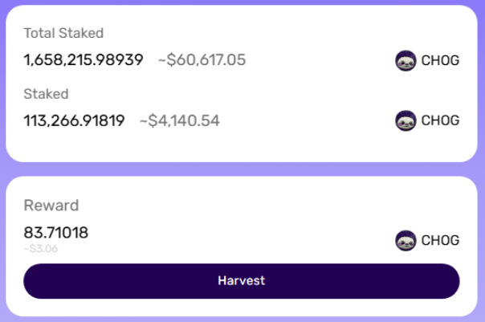Viewport: 485px width, 322px height.
Task: Select the Staked amount 113,266.91819
Action: pos(74,120)
